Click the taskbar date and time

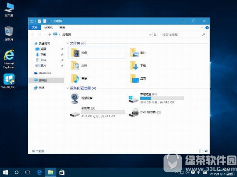point(222,172)
